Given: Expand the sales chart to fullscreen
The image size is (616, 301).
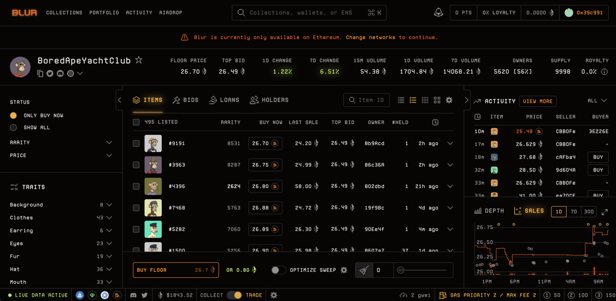Looking at the screenshot, I should (605, 212).
